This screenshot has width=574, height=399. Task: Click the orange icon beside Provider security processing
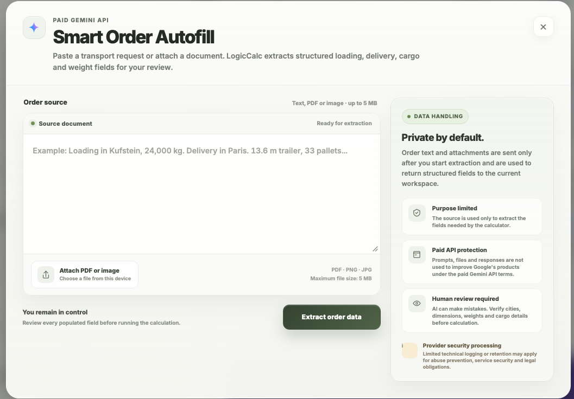point(409,350)
